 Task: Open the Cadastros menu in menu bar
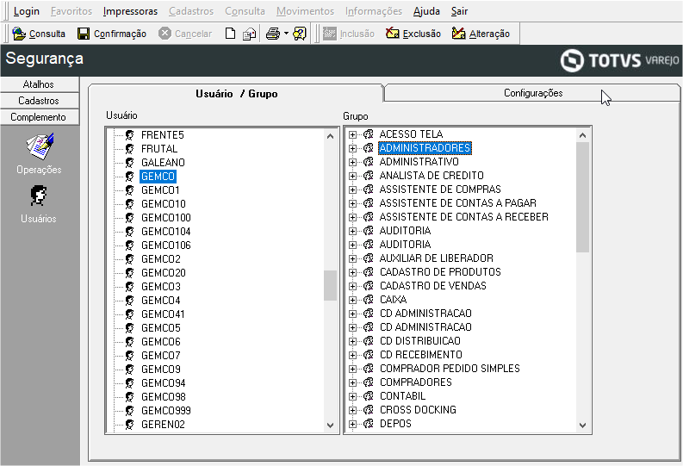click(x=191, y=11)
